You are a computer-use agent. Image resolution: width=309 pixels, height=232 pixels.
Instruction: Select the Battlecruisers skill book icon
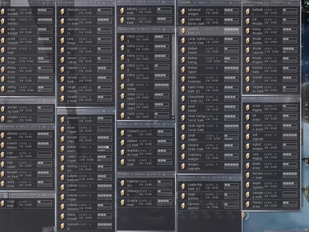[x=62, y=149]
